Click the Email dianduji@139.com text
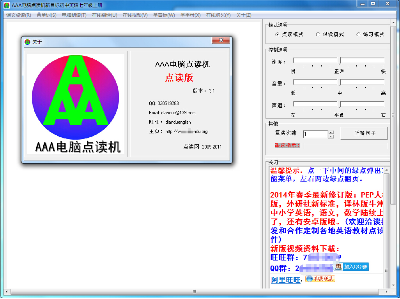The height and width of the screenshot is (299, 400). pos(172,113)
